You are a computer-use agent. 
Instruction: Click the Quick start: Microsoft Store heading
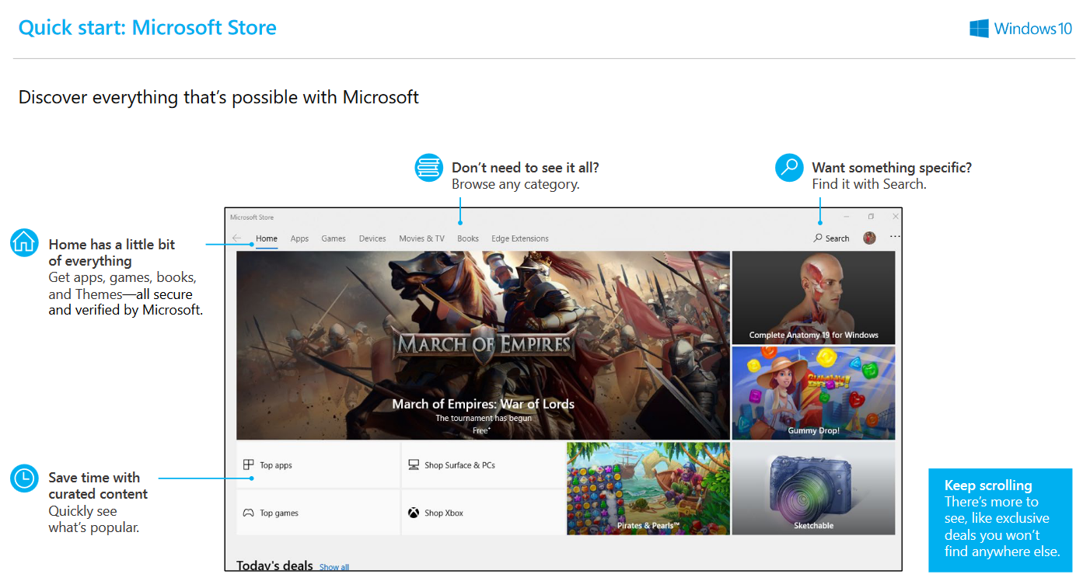(148, 28)
